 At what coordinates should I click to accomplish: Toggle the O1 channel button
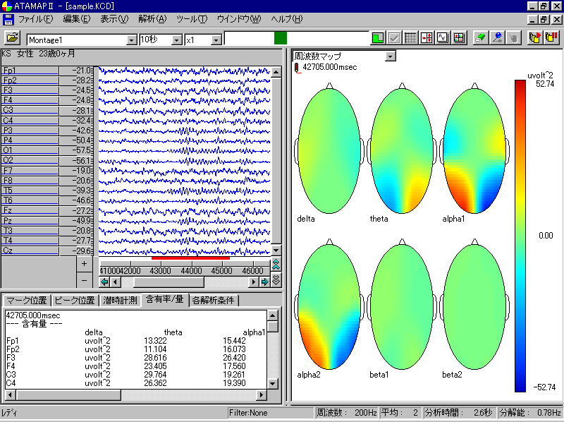pos(30,150)
